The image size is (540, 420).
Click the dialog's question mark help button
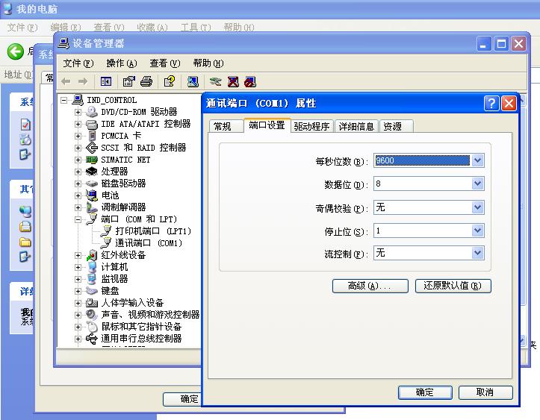[x=491, y=104]
